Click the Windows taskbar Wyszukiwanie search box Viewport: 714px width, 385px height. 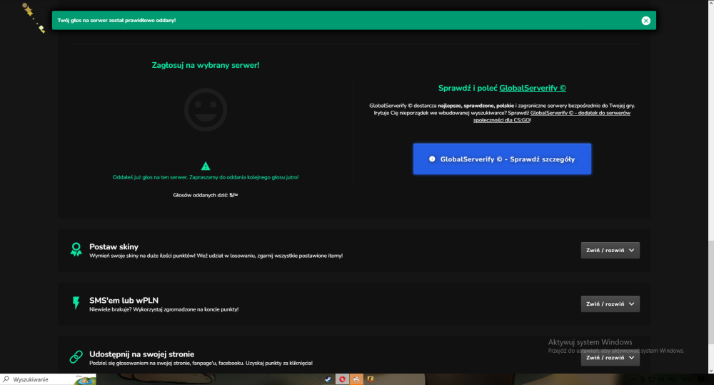pyautogui.click(x=48, y=379)
